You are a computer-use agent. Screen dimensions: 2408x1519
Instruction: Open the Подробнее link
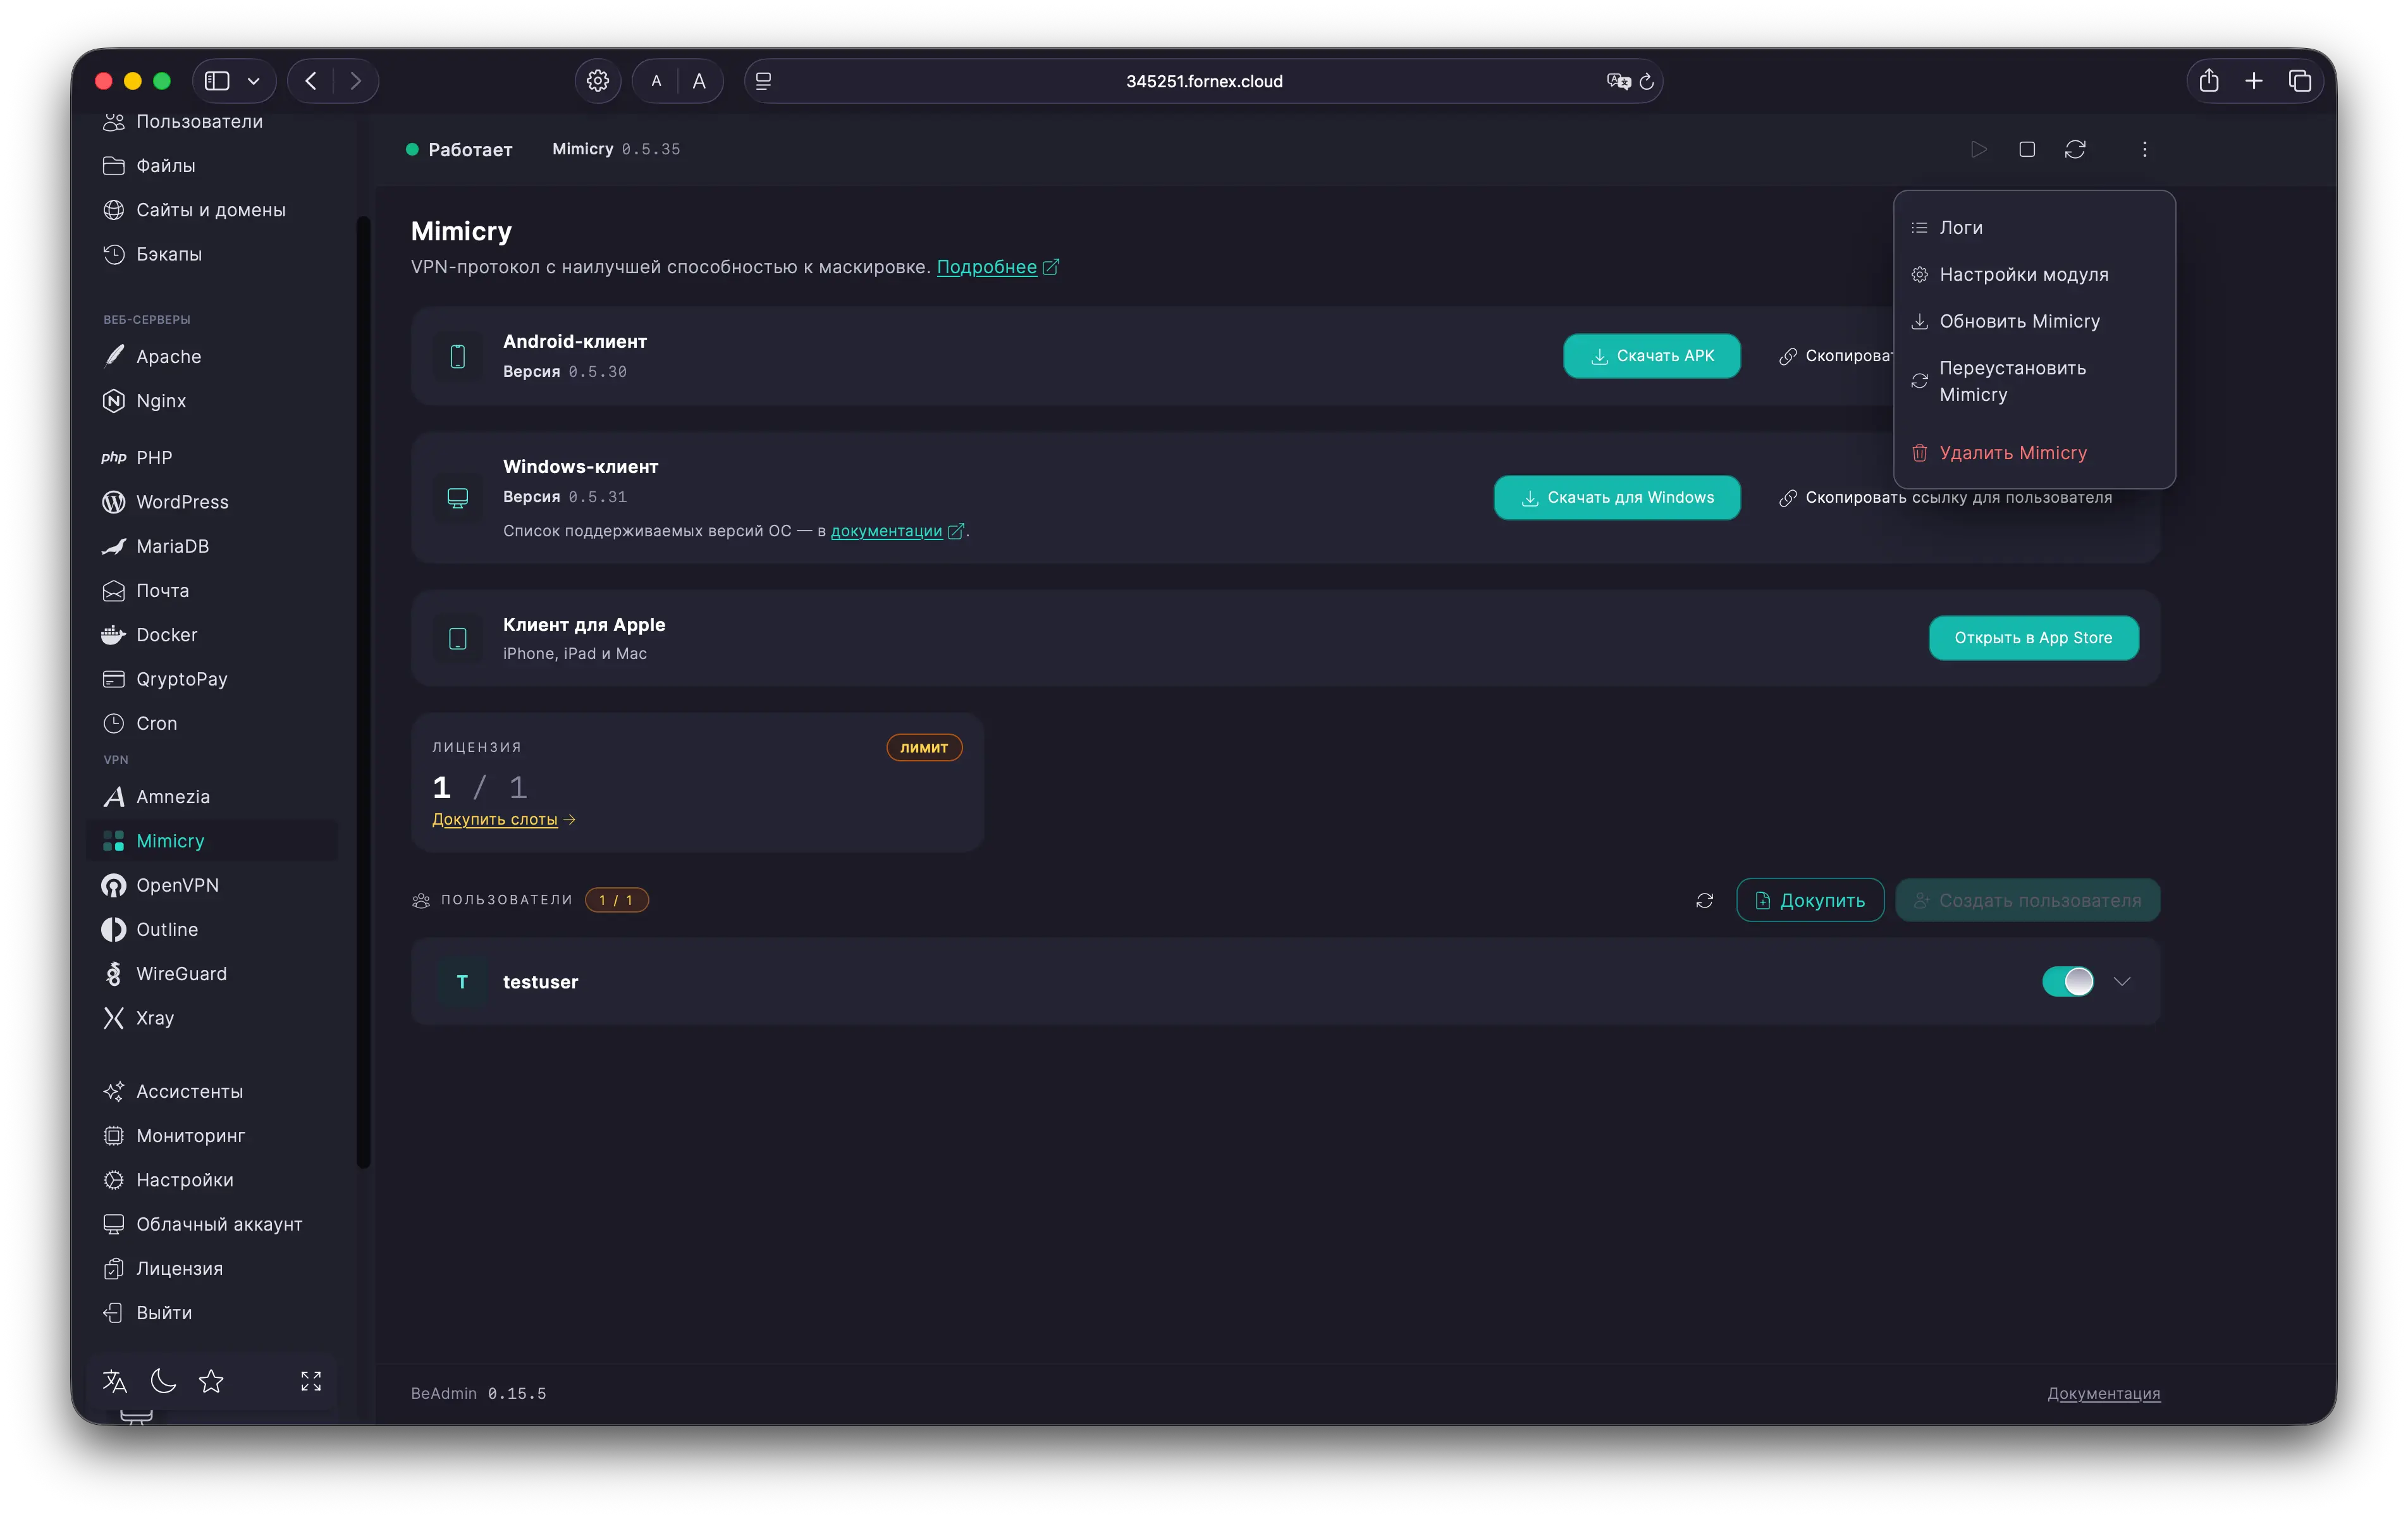click(x=997, y=267)
